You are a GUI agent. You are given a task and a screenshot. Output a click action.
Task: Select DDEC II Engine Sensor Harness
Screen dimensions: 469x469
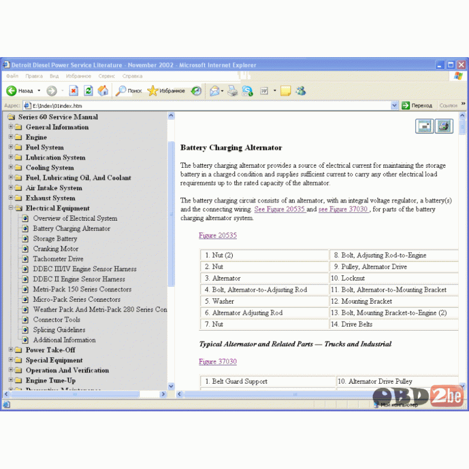pyautogui.click(x=79, y=279)
